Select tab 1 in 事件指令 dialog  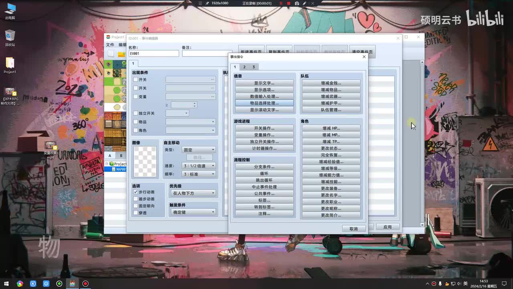[x=235, y=67]
